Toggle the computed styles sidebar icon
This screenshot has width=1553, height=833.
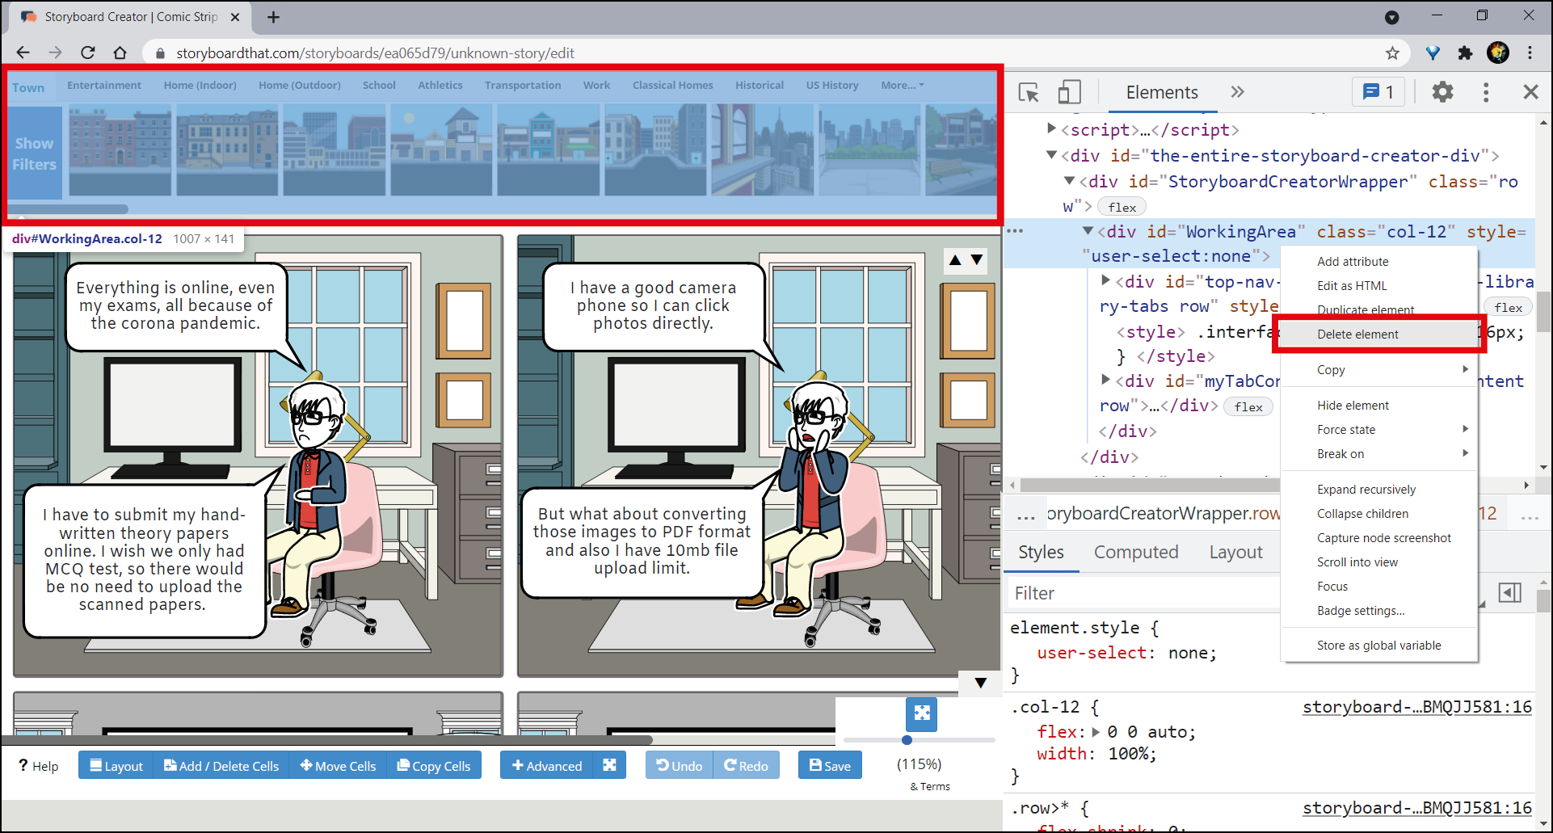coord(1509,593)
